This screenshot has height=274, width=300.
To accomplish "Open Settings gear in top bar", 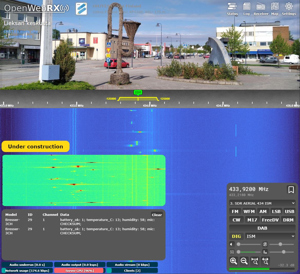I will (x=289, y=9).
